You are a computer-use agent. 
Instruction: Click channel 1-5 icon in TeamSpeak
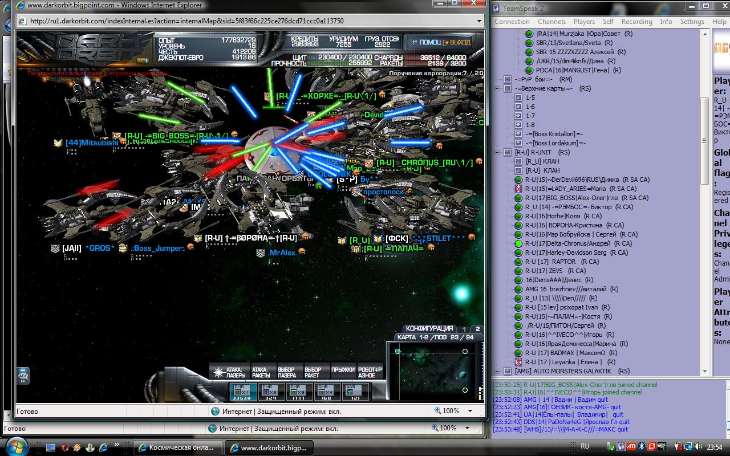(x=518, y=97)
